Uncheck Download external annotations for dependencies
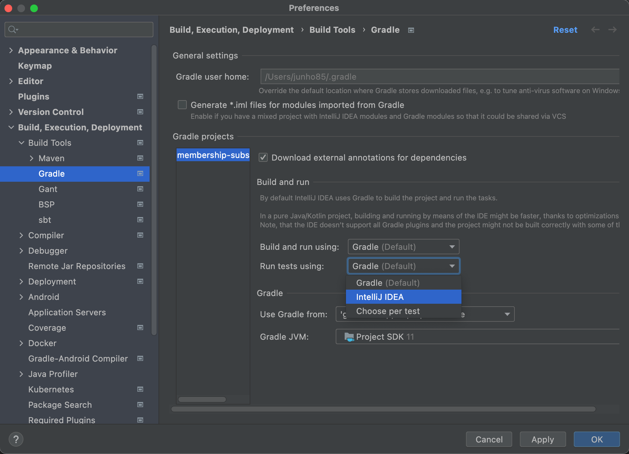Viewport: 629px width, 454px height. 263,157
